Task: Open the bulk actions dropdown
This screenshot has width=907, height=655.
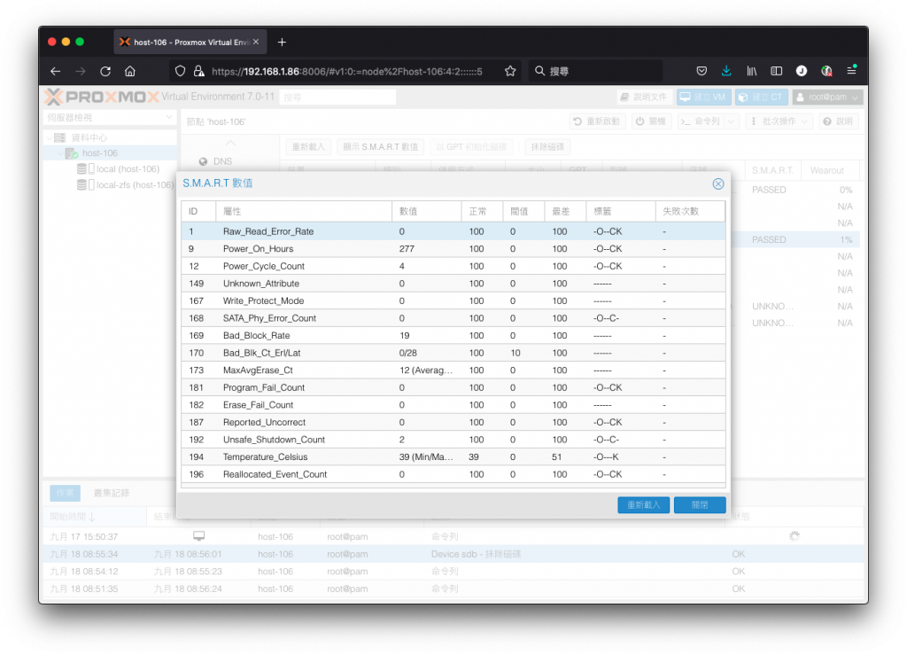Action: point(779,121)
